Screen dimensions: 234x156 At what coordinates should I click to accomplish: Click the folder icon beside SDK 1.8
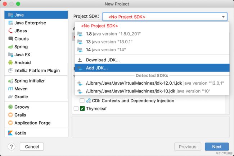click(80, 34)
